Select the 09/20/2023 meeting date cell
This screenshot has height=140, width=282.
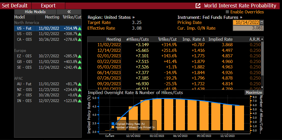point(109,84)
